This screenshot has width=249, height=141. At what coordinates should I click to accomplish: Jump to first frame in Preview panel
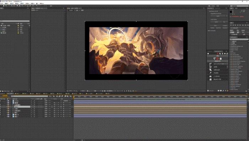231,25
